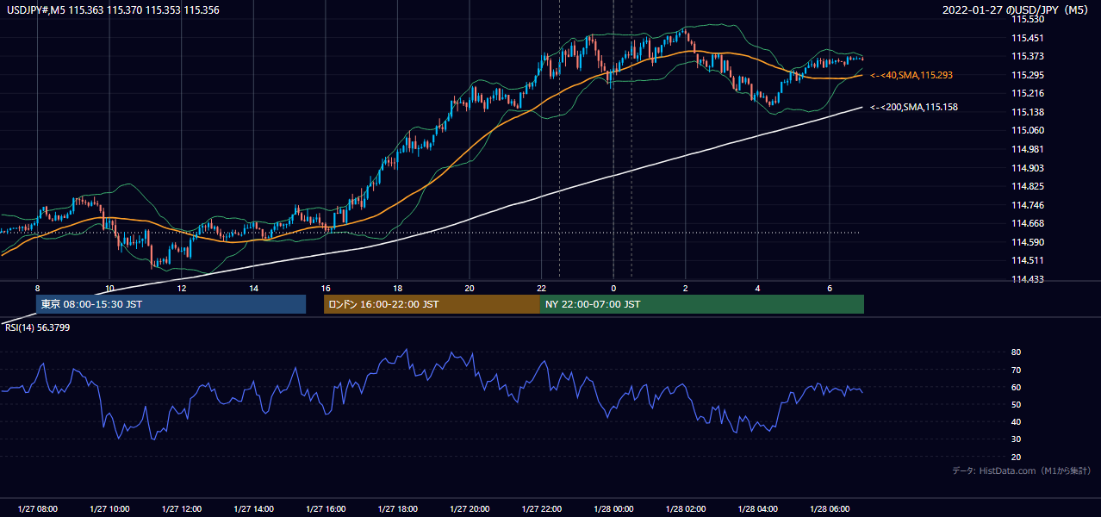Viewport: 1101px width, 517px height.
Task: Click the 1/27 18:00 bottom time label
Action: pyautogui.click(x=397, y=509)
